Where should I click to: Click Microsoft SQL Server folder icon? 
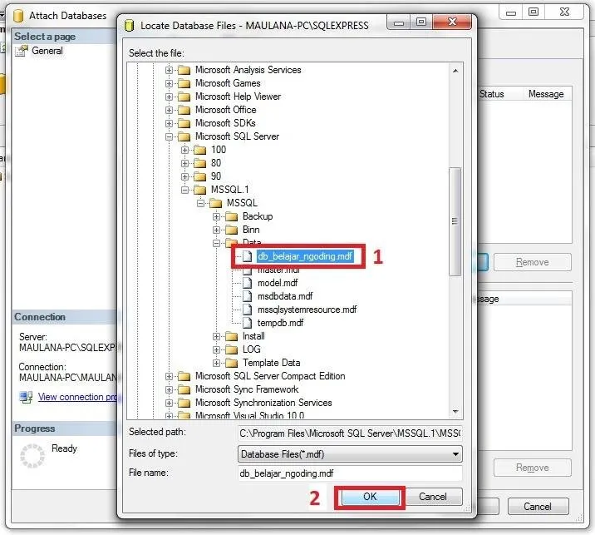click(x=184, y=136)
